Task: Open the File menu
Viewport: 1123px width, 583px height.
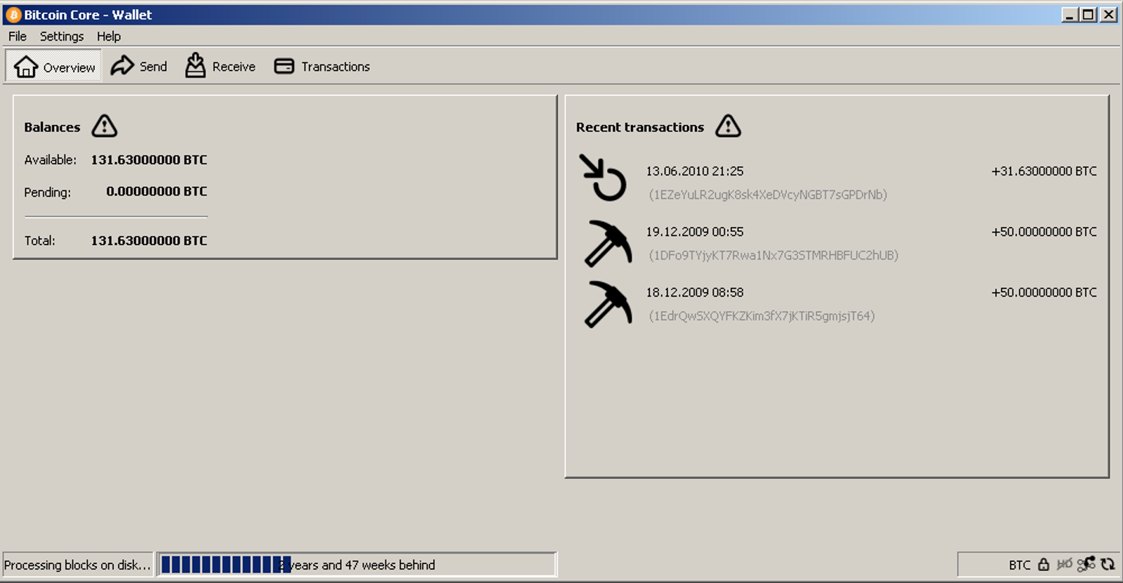Action: (18, 37)
